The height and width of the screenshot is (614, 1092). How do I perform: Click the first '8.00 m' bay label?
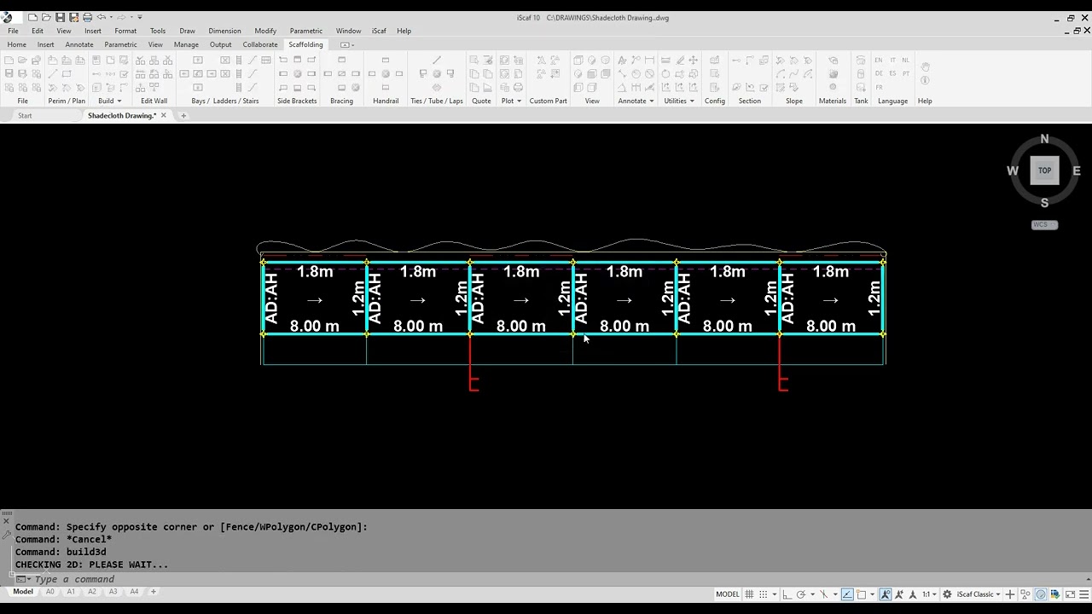pos(314,326)
